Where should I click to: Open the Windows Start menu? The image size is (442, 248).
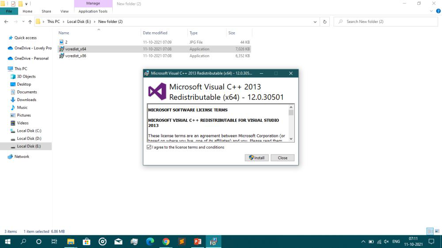click(8, 241)
